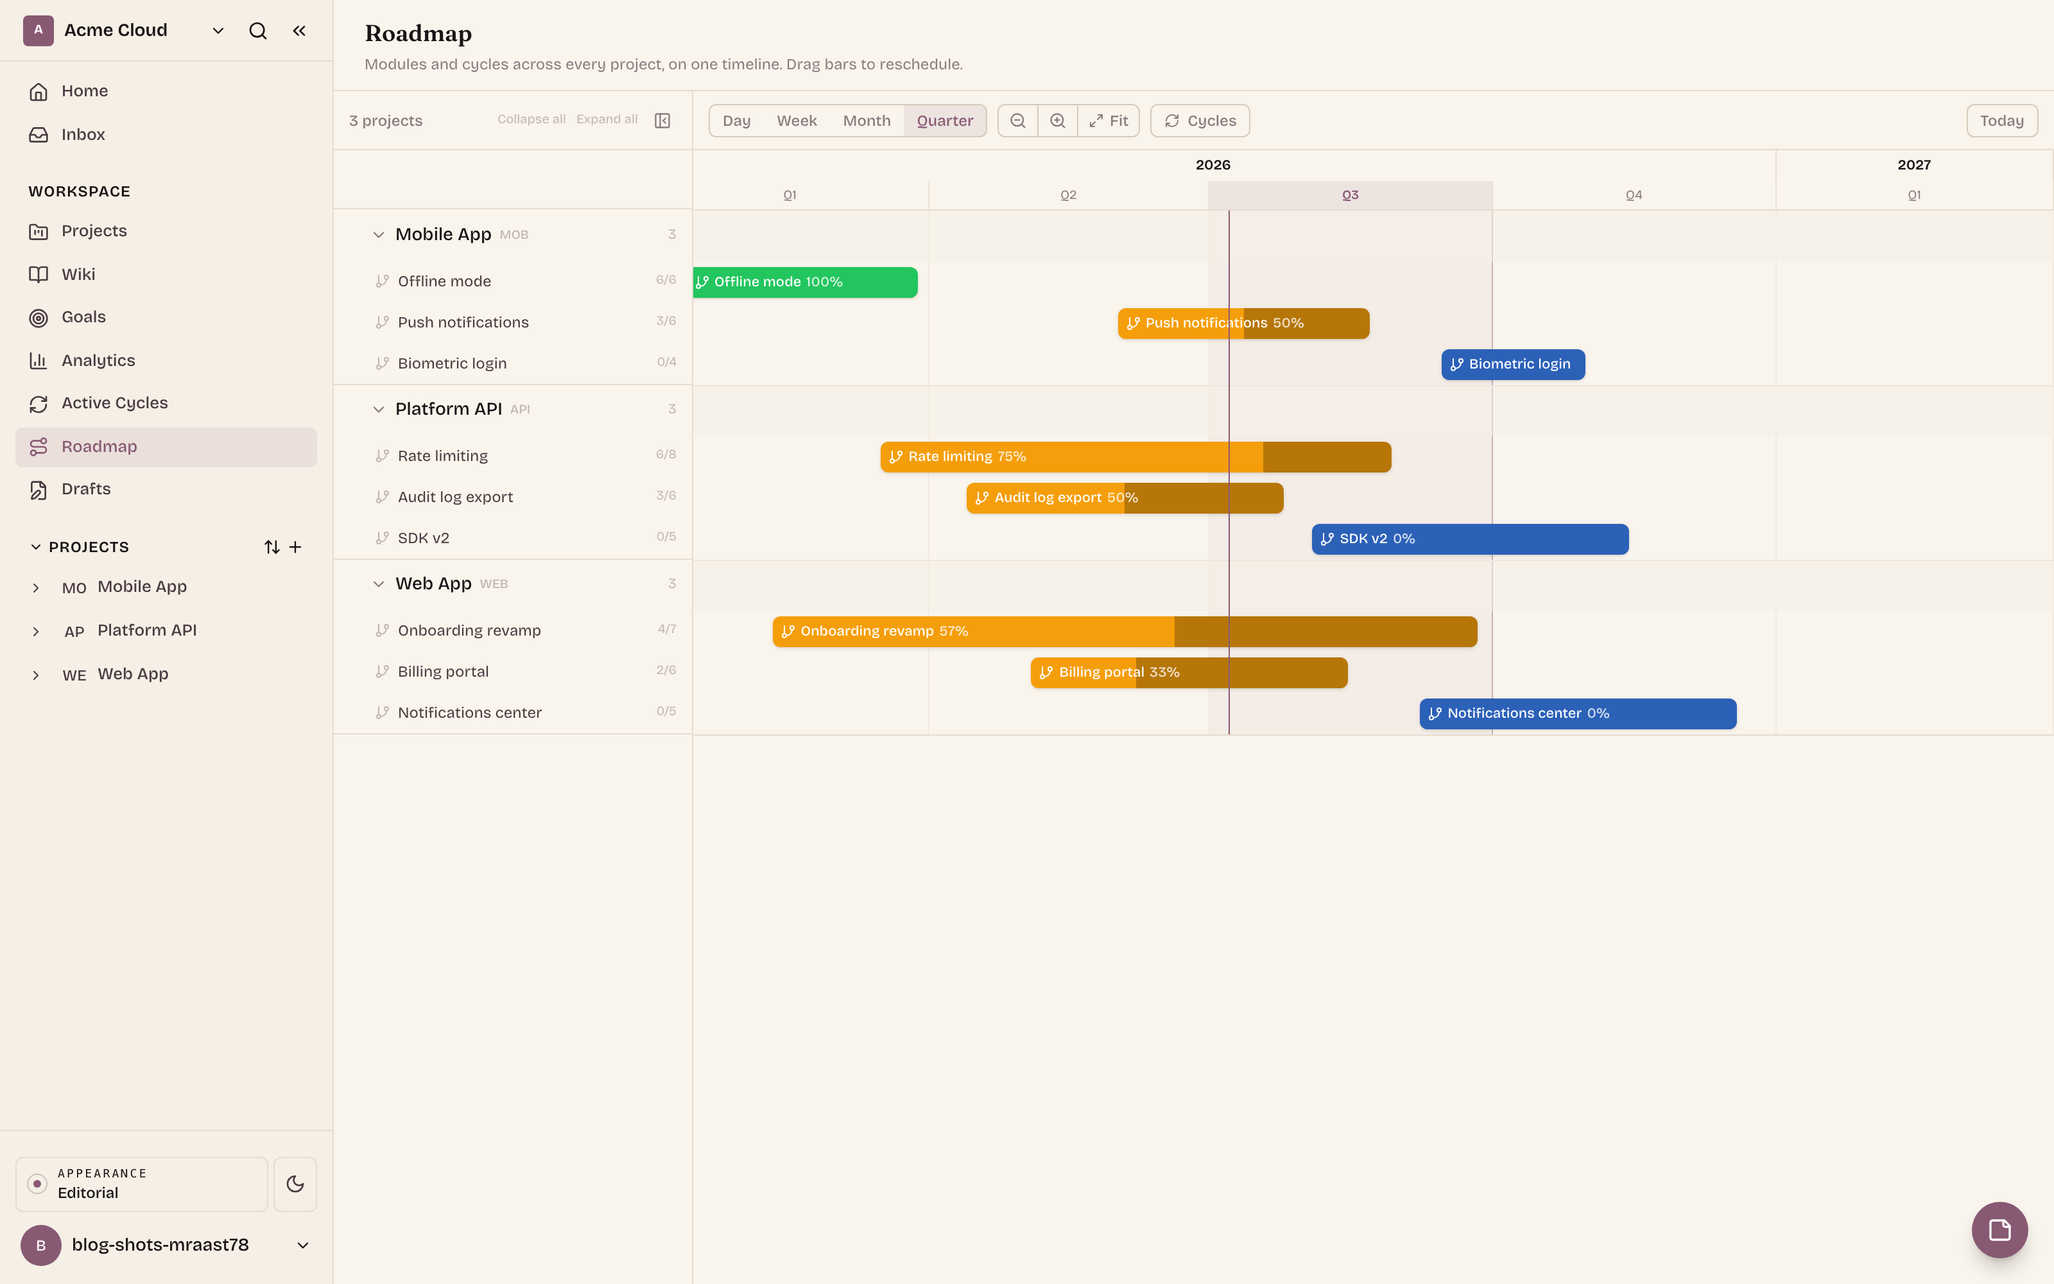
Task: Open the Onboarding revamp module row
Action: coord(513,631)
